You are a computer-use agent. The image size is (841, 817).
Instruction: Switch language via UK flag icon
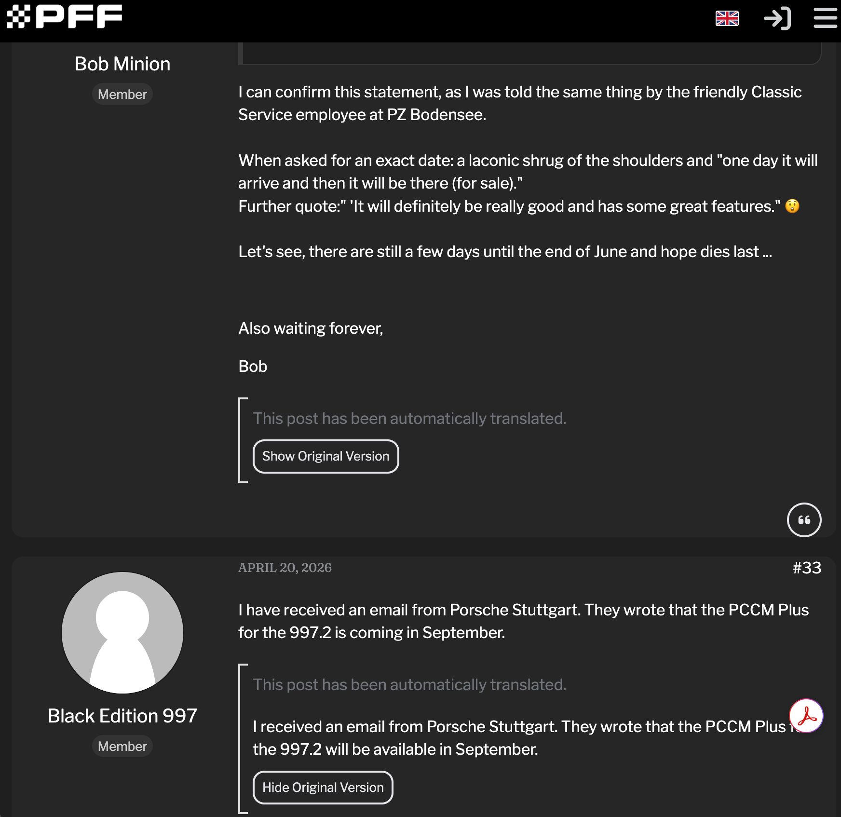pos(727,18)
